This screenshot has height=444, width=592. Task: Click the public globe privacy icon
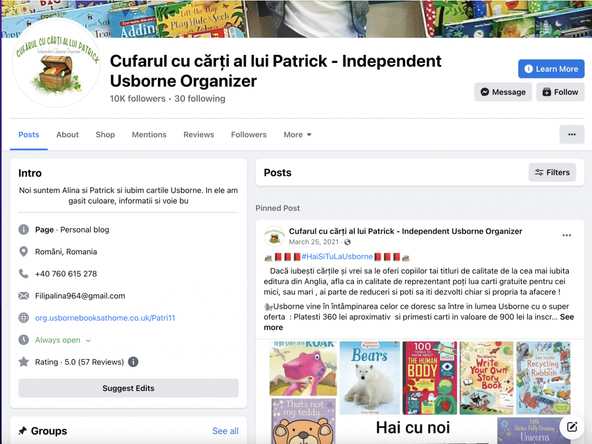click(347, 242)
